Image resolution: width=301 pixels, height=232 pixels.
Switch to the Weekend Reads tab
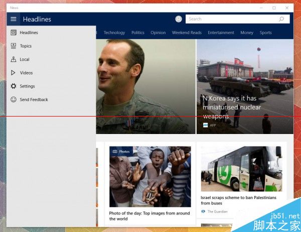[187, 32]
